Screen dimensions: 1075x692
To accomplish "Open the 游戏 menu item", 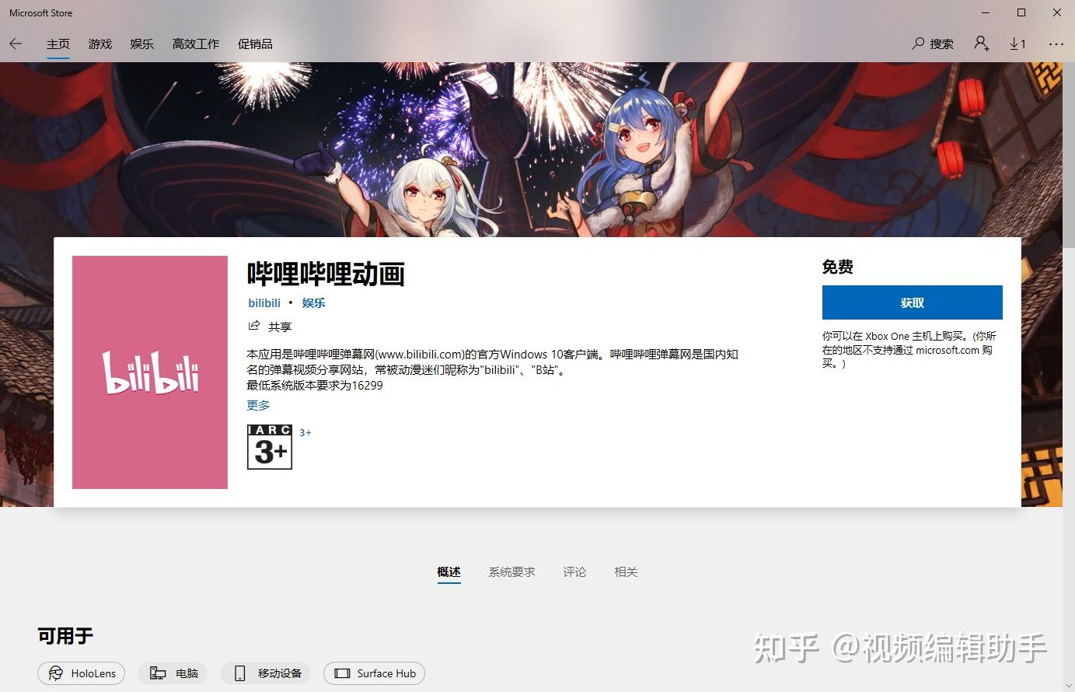I will point(99,44).
